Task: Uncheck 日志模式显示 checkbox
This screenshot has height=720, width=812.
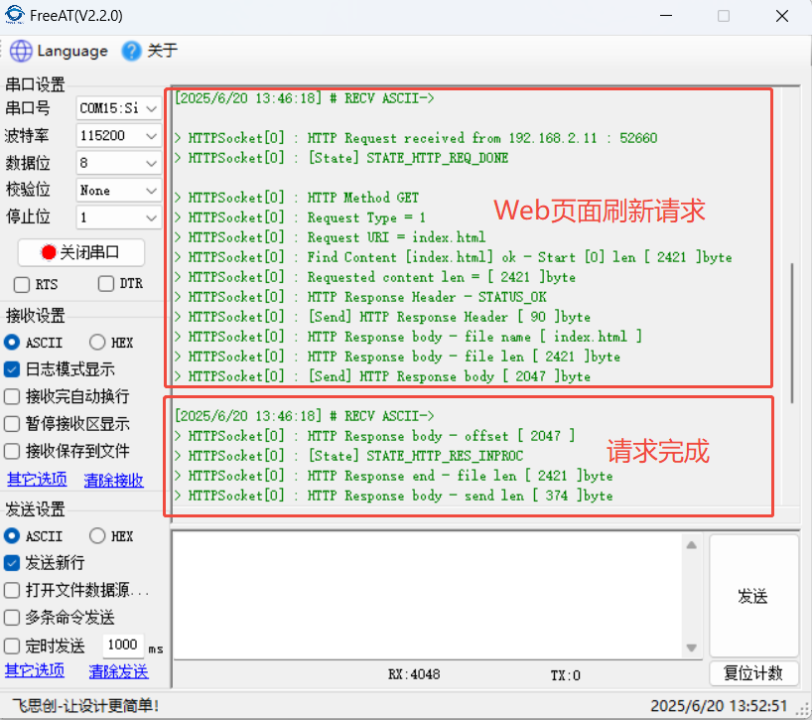Action: (12, 369)
